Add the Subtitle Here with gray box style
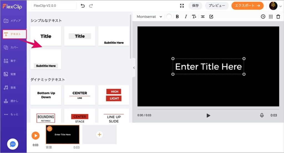This screenshot has height=153, width=284. 46,59
